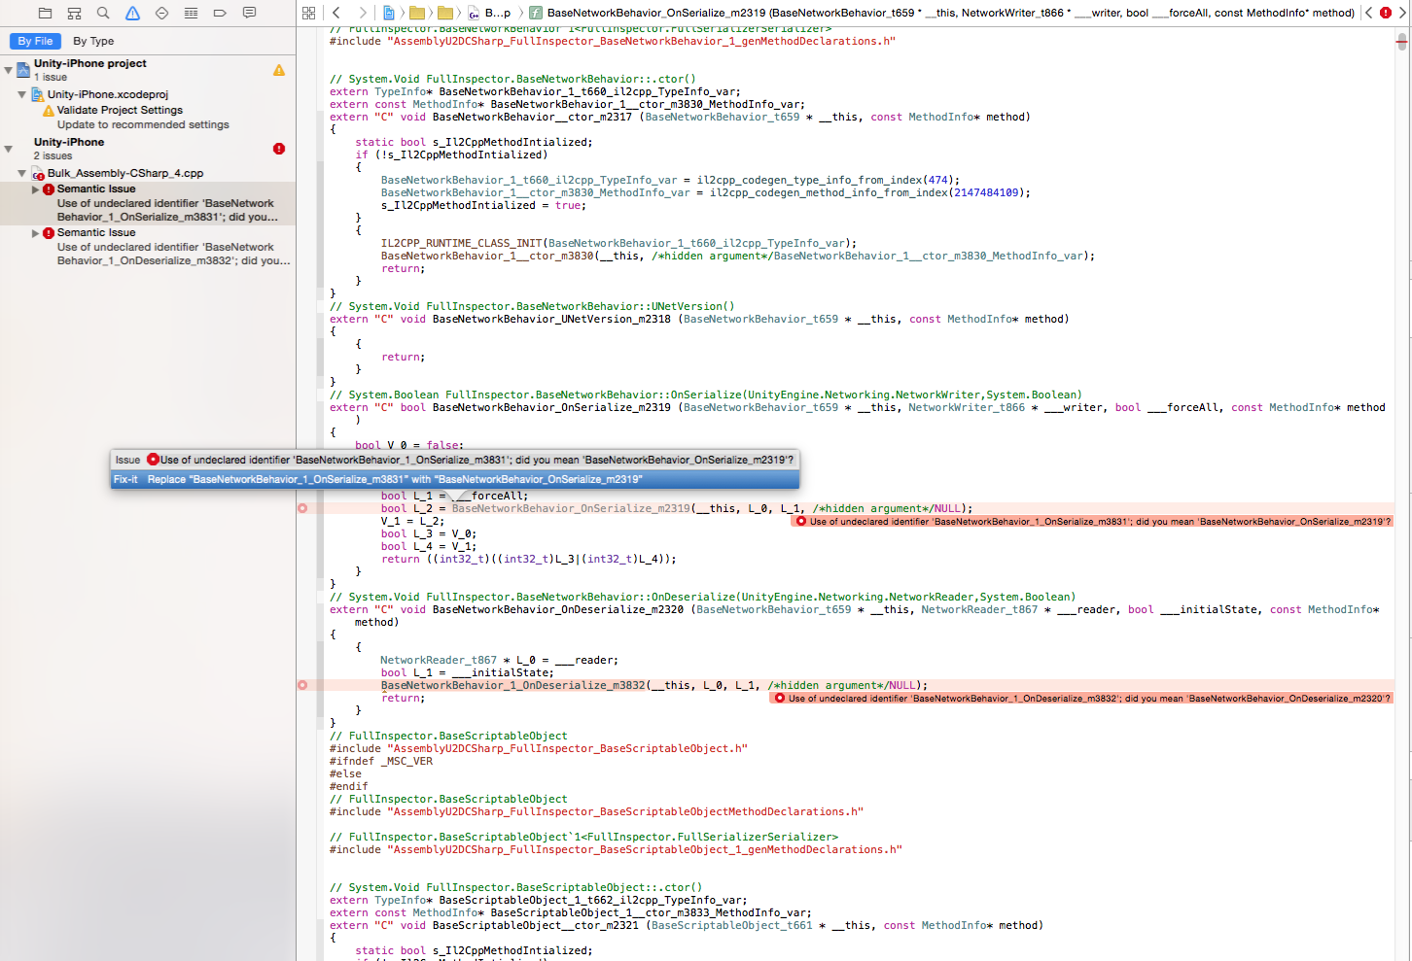
Task: Collapse the Bulk_Assembly-CSharp_4.cpp issue group
Action: 21,172
